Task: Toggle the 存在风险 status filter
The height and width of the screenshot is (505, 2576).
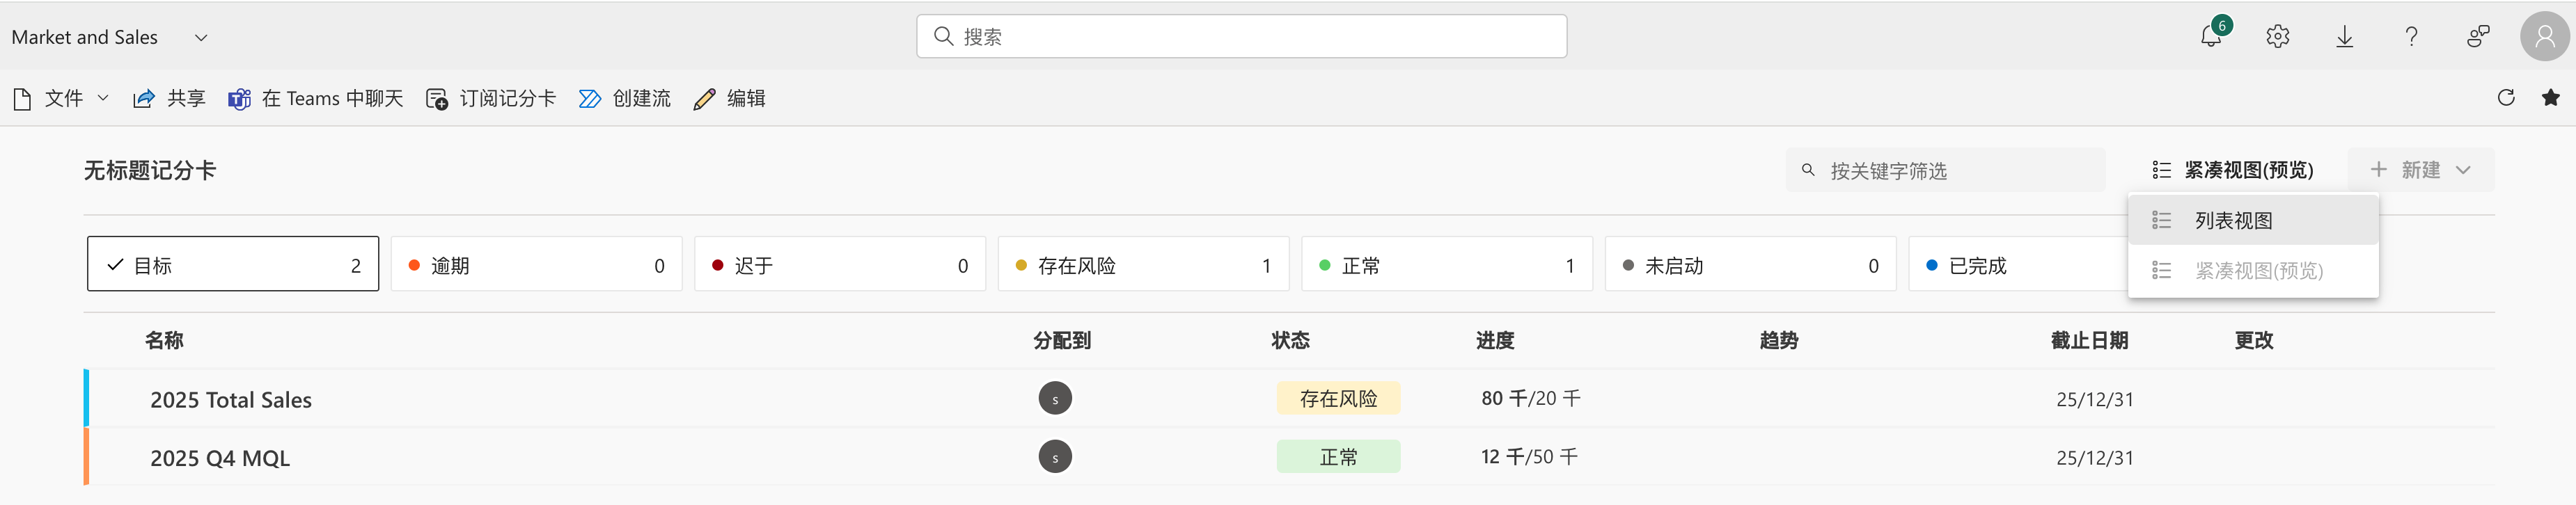Action: (x=1143, y=265)
